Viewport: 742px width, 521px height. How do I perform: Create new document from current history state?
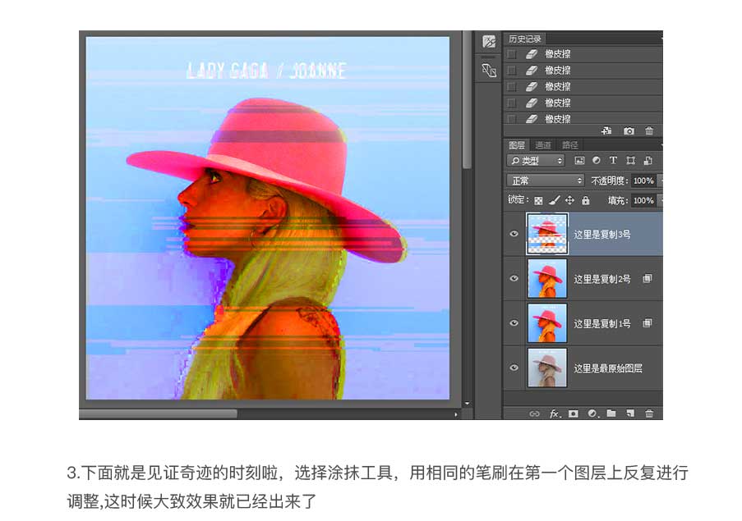pyautogui.click(x=606, y=130)
